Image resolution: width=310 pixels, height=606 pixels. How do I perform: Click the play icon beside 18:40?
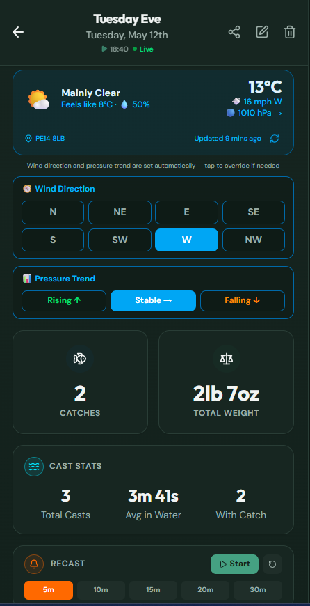click(104, 49)
